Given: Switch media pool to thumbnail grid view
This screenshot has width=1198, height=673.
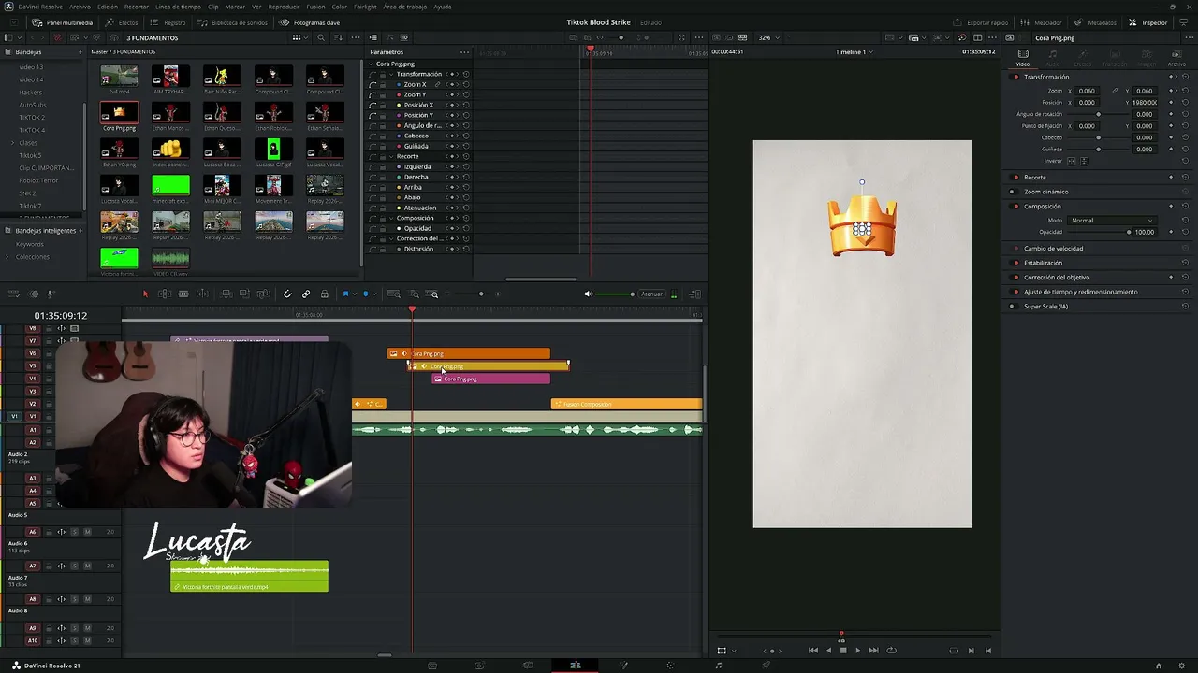Looking at the screenshot, I should pyautogui.click(x=297, y=38).
